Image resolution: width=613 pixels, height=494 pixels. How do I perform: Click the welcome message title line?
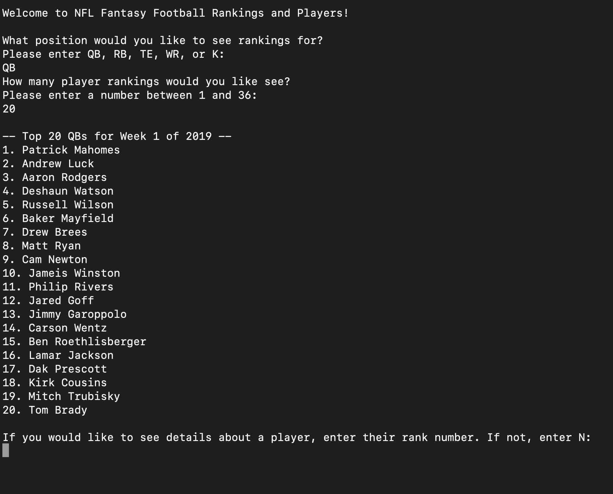[175, 13]
